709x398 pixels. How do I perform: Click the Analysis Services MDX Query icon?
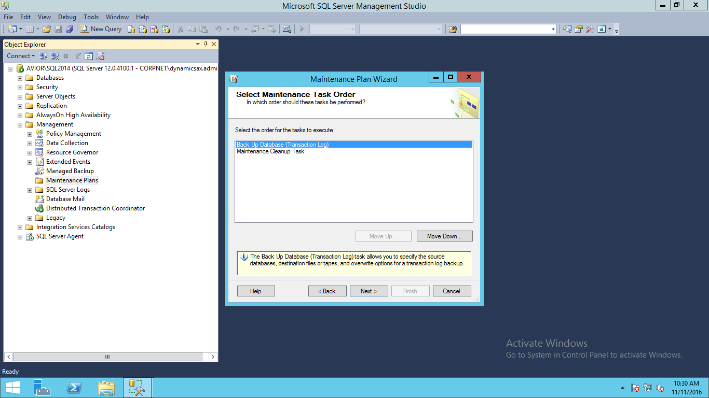143,29
